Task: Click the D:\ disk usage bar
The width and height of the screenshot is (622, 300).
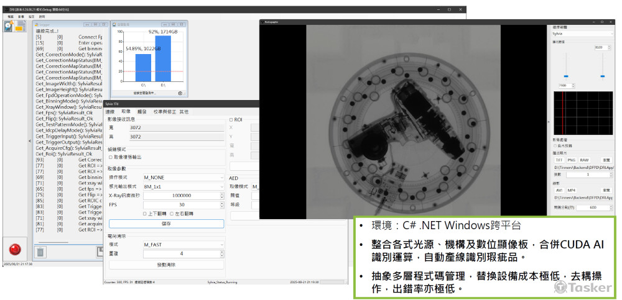Action: click(163, 58)
